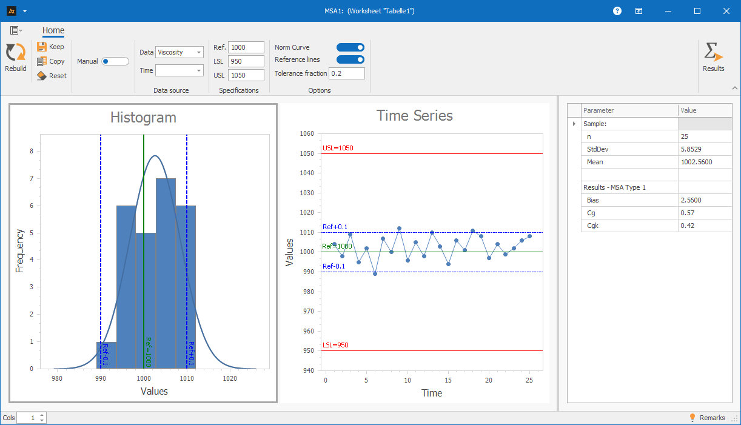Image resolution: width=741 pixels, height=425 pixels.
Task: Select the Home ribbon tab
Action: click(x=53, y=30)
